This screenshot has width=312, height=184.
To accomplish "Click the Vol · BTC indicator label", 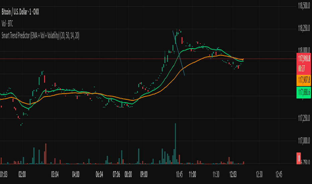I will tap(7, 24).
